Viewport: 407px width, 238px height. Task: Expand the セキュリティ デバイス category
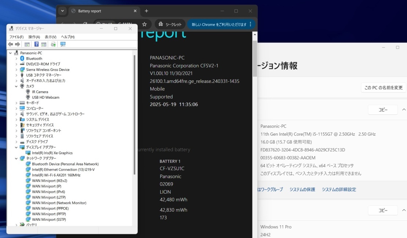tap(16, 125)
